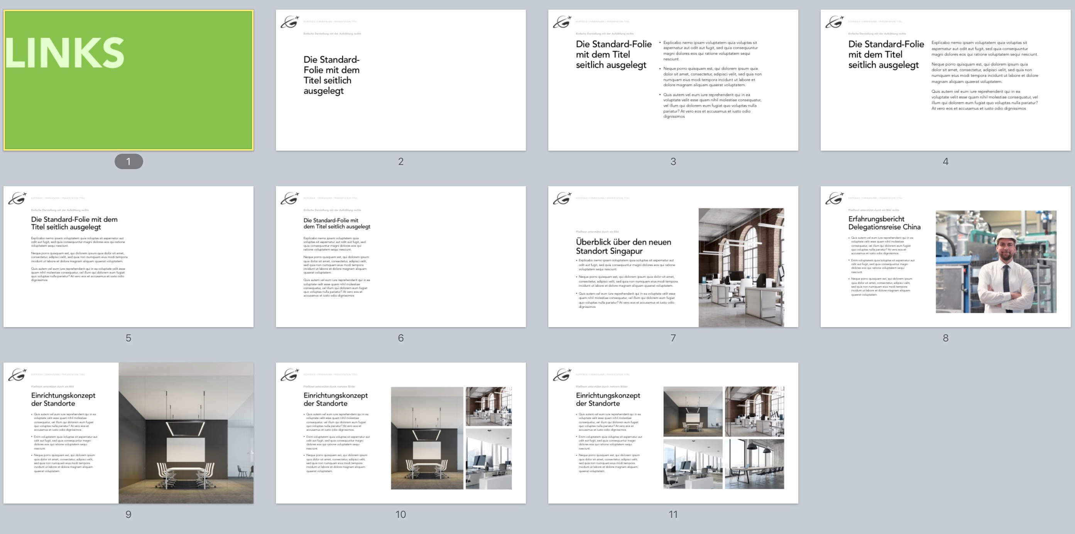Click the slide number badge 1
Image resolution: width=1075 pixels, height=534 pixels.
pyautogui.click(x=128, y=161)
